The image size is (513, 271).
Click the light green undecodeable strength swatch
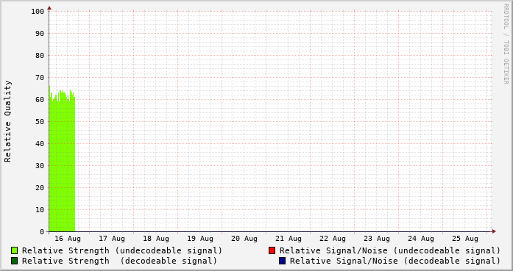tap(15, 250)
